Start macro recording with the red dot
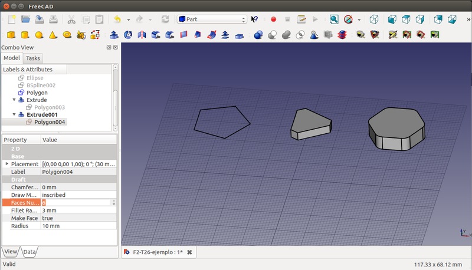The width and height of the screenshot is (472, 270). 273,19
